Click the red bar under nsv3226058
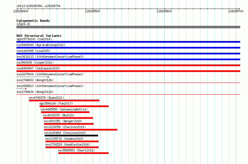The image size is (248, 164). (x=81, y=130)
